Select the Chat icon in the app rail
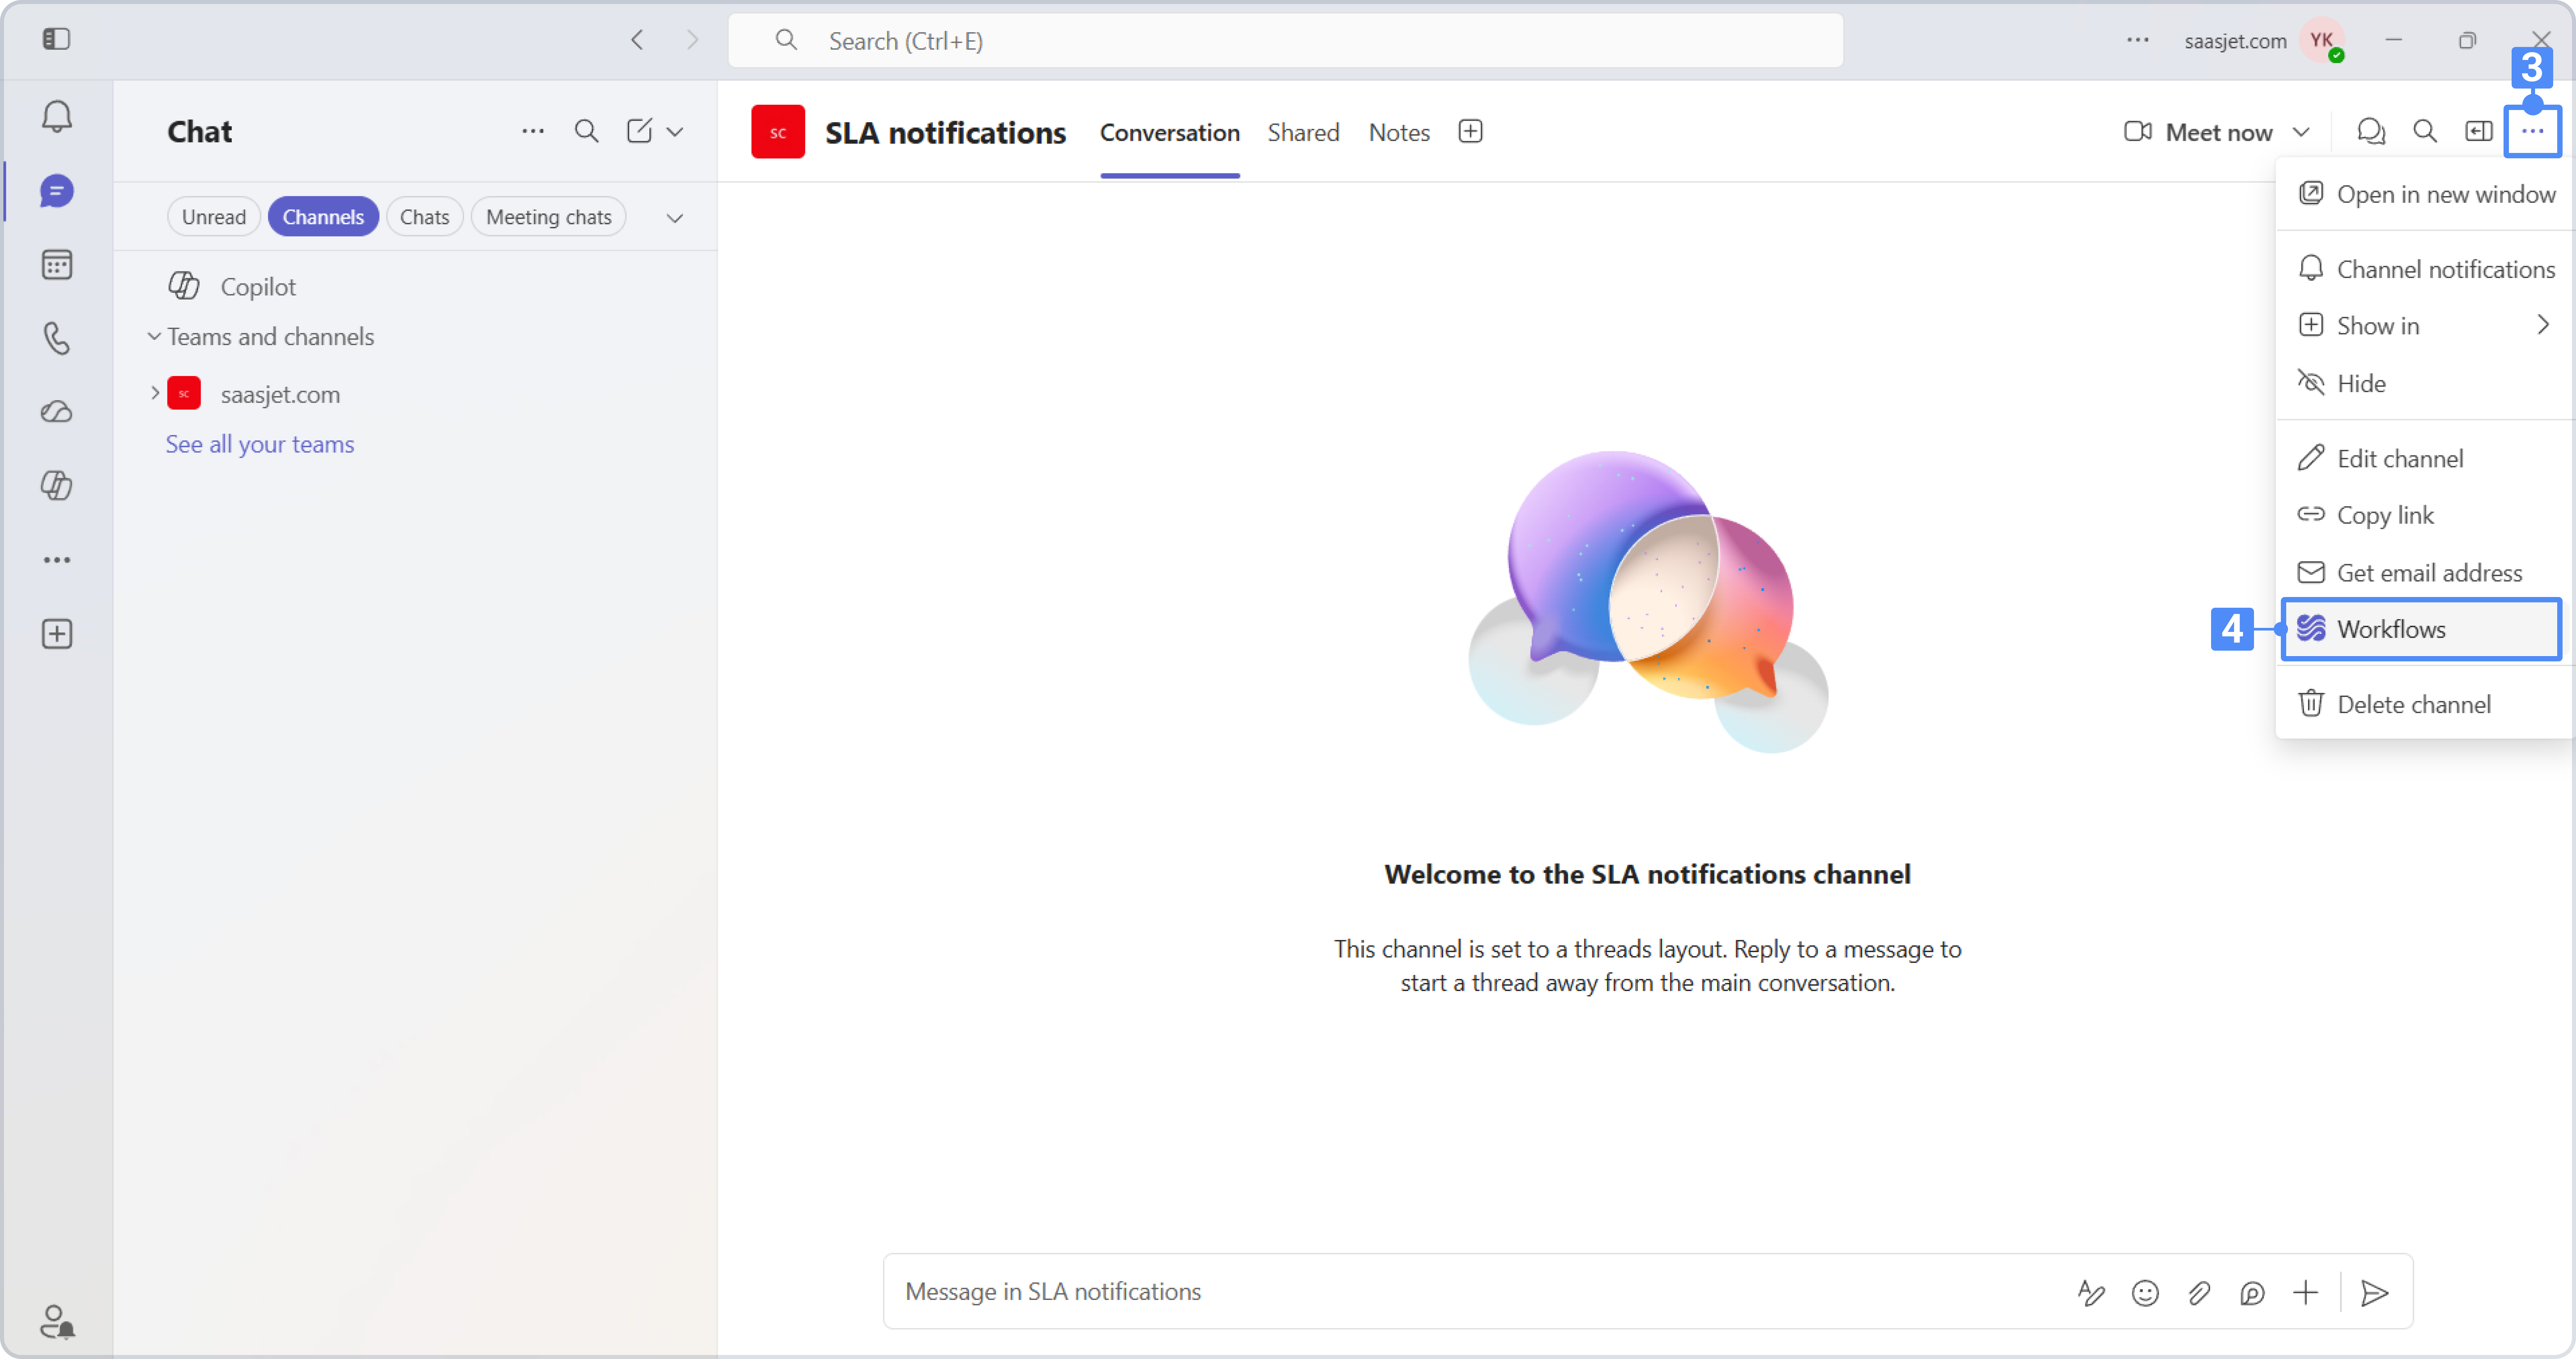 (x=57, y=191)
